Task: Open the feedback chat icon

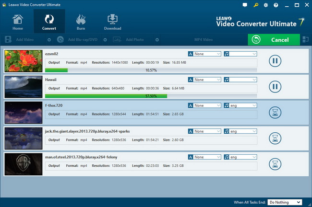Action: [245, 5]
